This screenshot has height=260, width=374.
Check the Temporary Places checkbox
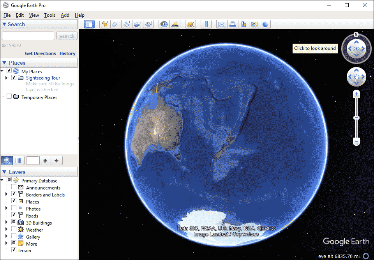pos(9,96)
